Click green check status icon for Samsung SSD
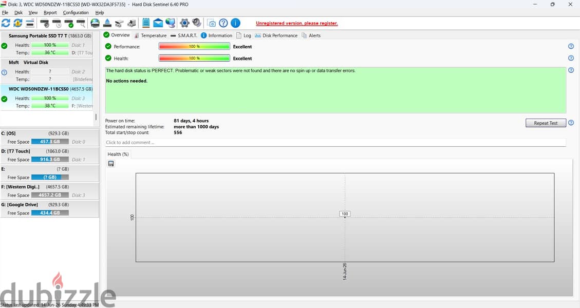This screenshot has width=580, height=308. [4, 46]
